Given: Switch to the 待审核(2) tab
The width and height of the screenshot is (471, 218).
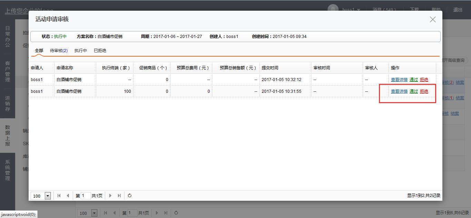Looking at the screenshot, I should click(59, 51).
